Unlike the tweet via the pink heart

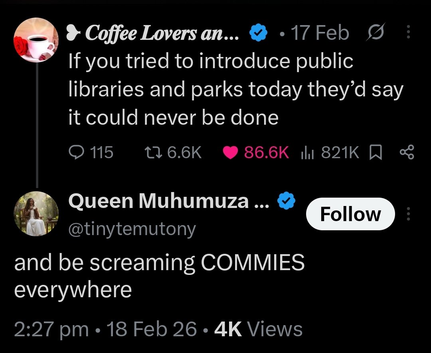(x=230, y=153)
